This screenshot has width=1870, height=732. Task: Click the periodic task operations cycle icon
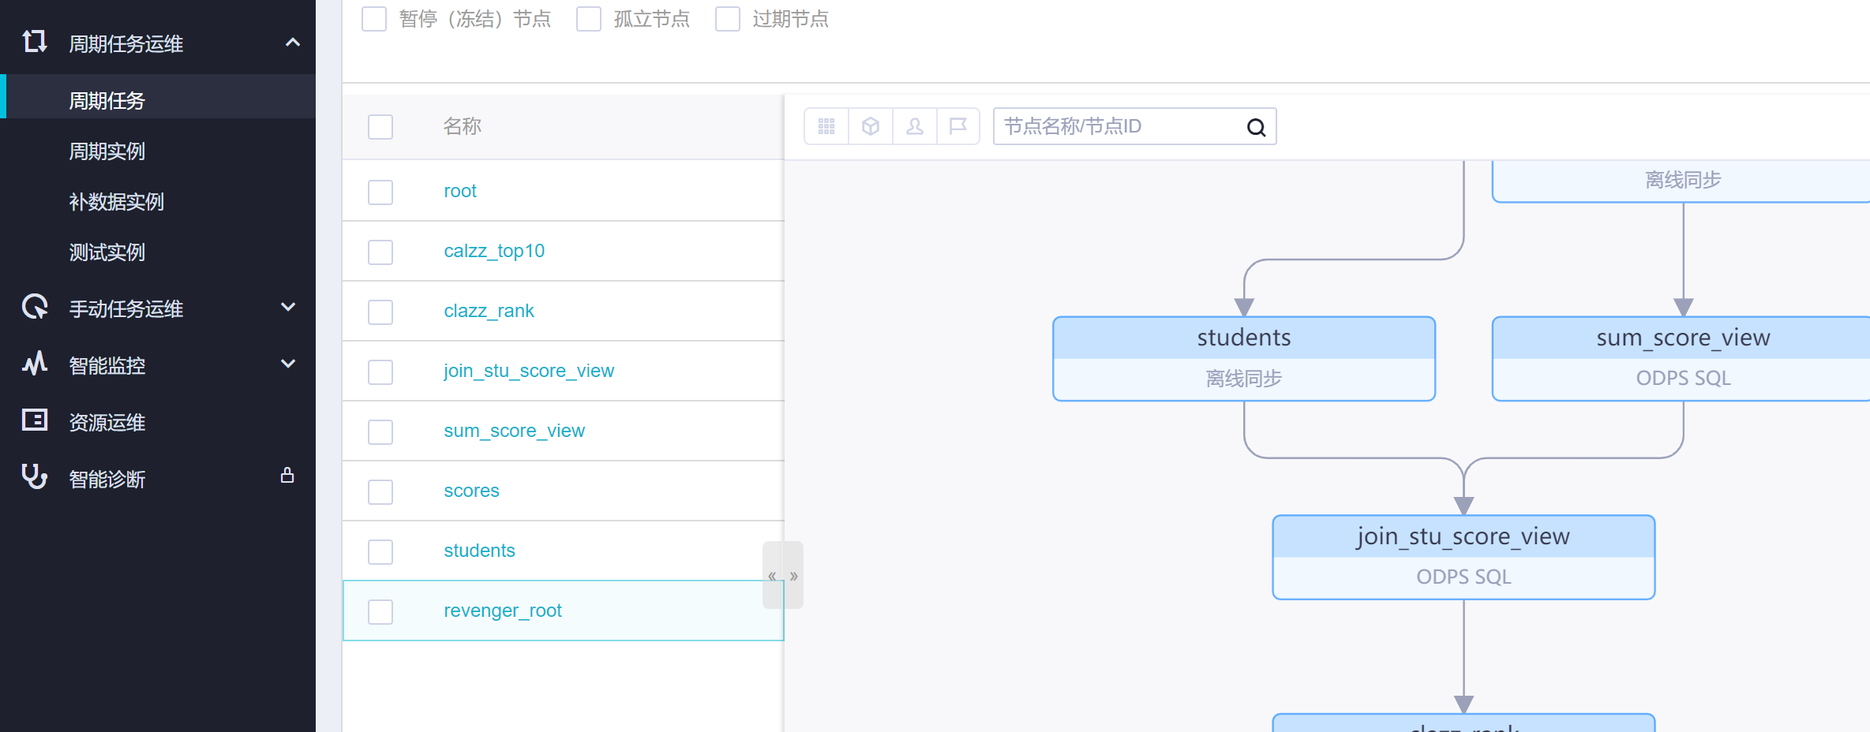(x=34, y=41)
